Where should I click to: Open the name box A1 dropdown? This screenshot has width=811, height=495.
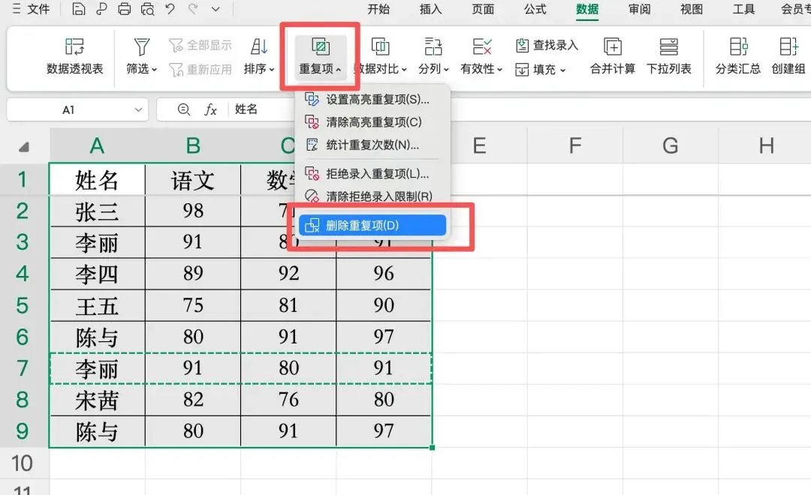138,109
